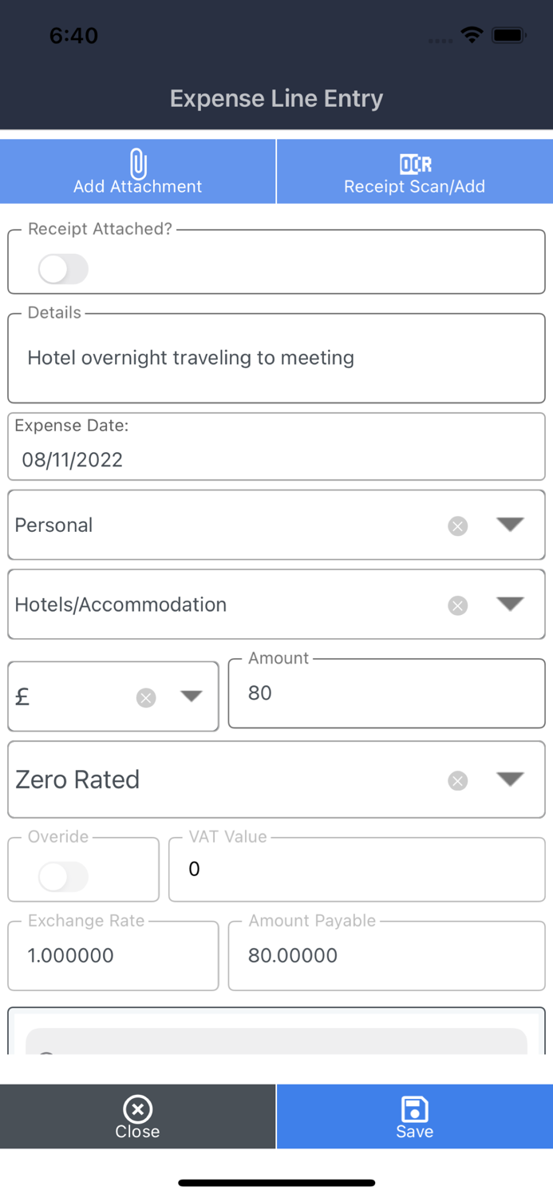
Task: Open the Hotels/Accommodation category dropdown
Action: tap(510, 604)
